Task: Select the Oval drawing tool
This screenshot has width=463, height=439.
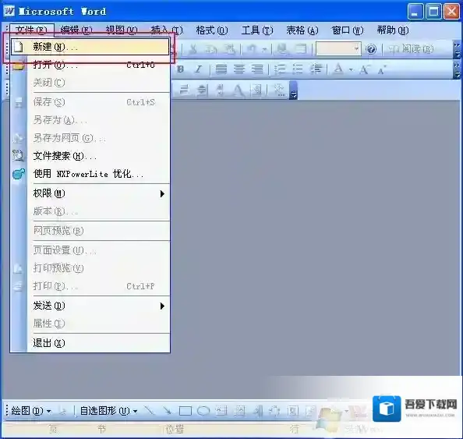Action: click(x=203, y=411)
